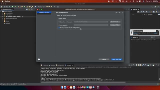Click the Installed JREs... button
Image resolution: width=160 pixels, height=90 pixels.
pyautogui.click(x=115, y=25)
